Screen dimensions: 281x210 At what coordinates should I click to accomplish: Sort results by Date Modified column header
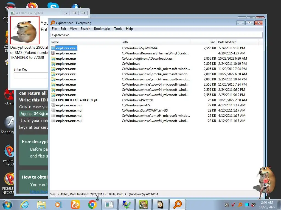(238, 42)
